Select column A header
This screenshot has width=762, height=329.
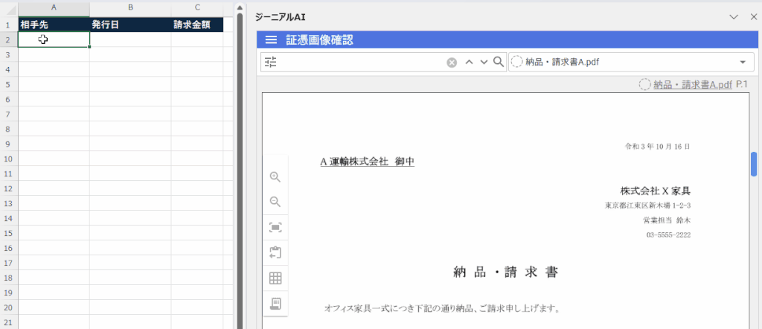[54, 7]
